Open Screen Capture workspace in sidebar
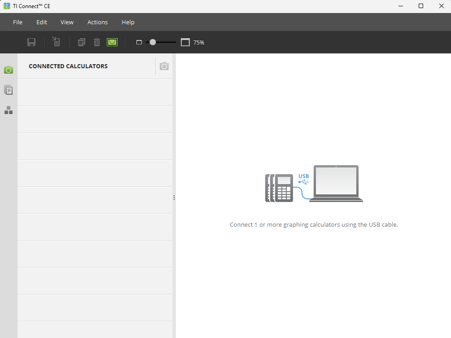The image size is (451, 338). point(9,70)
